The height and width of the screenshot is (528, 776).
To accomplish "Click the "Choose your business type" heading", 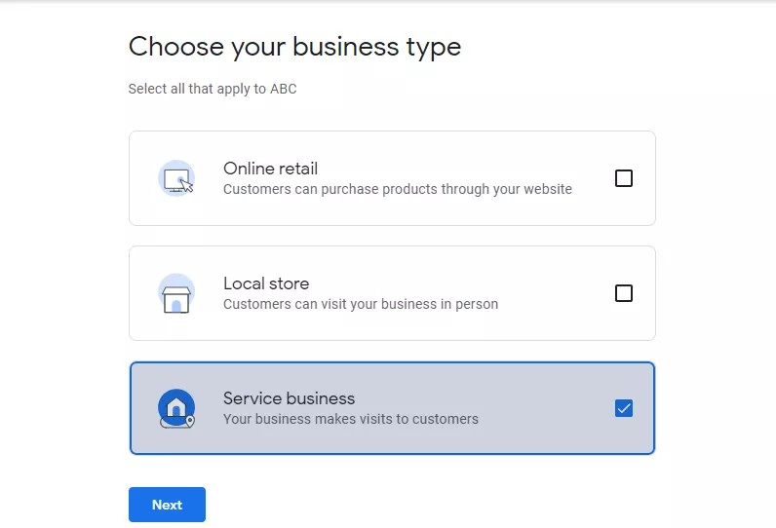I will pos(294,47).
